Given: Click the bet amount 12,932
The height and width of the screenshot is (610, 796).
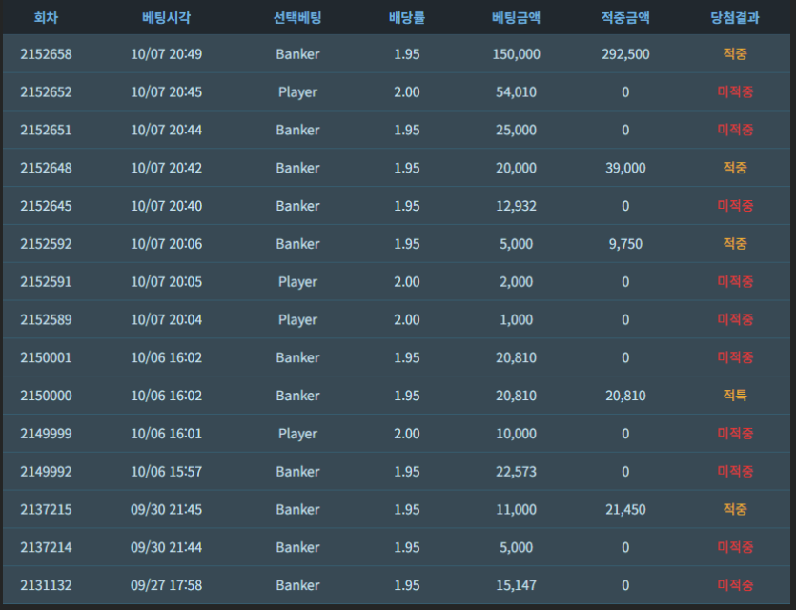Looking at the screenshot, I should point(517,206).
